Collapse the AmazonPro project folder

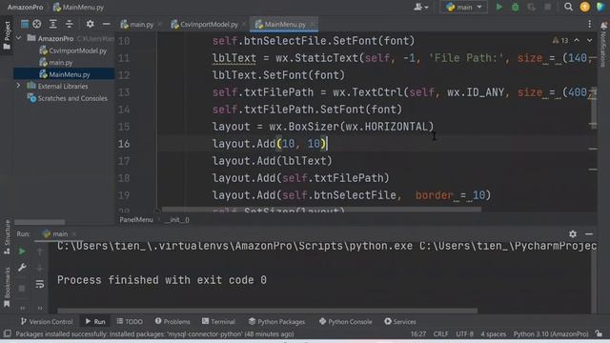pos(18,38)
